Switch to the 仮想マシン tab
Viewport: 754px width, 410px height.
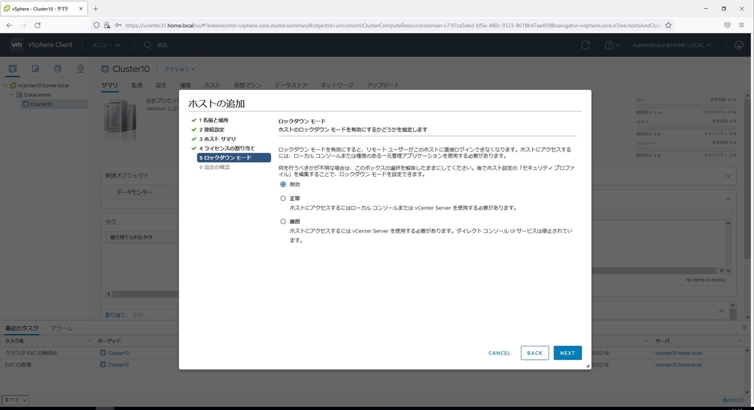tap(248, 86)
